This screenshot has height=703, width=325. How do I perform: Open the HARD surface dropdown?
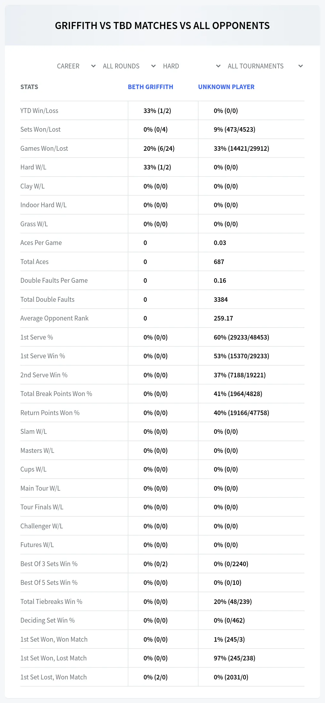(x=192, y=66)
